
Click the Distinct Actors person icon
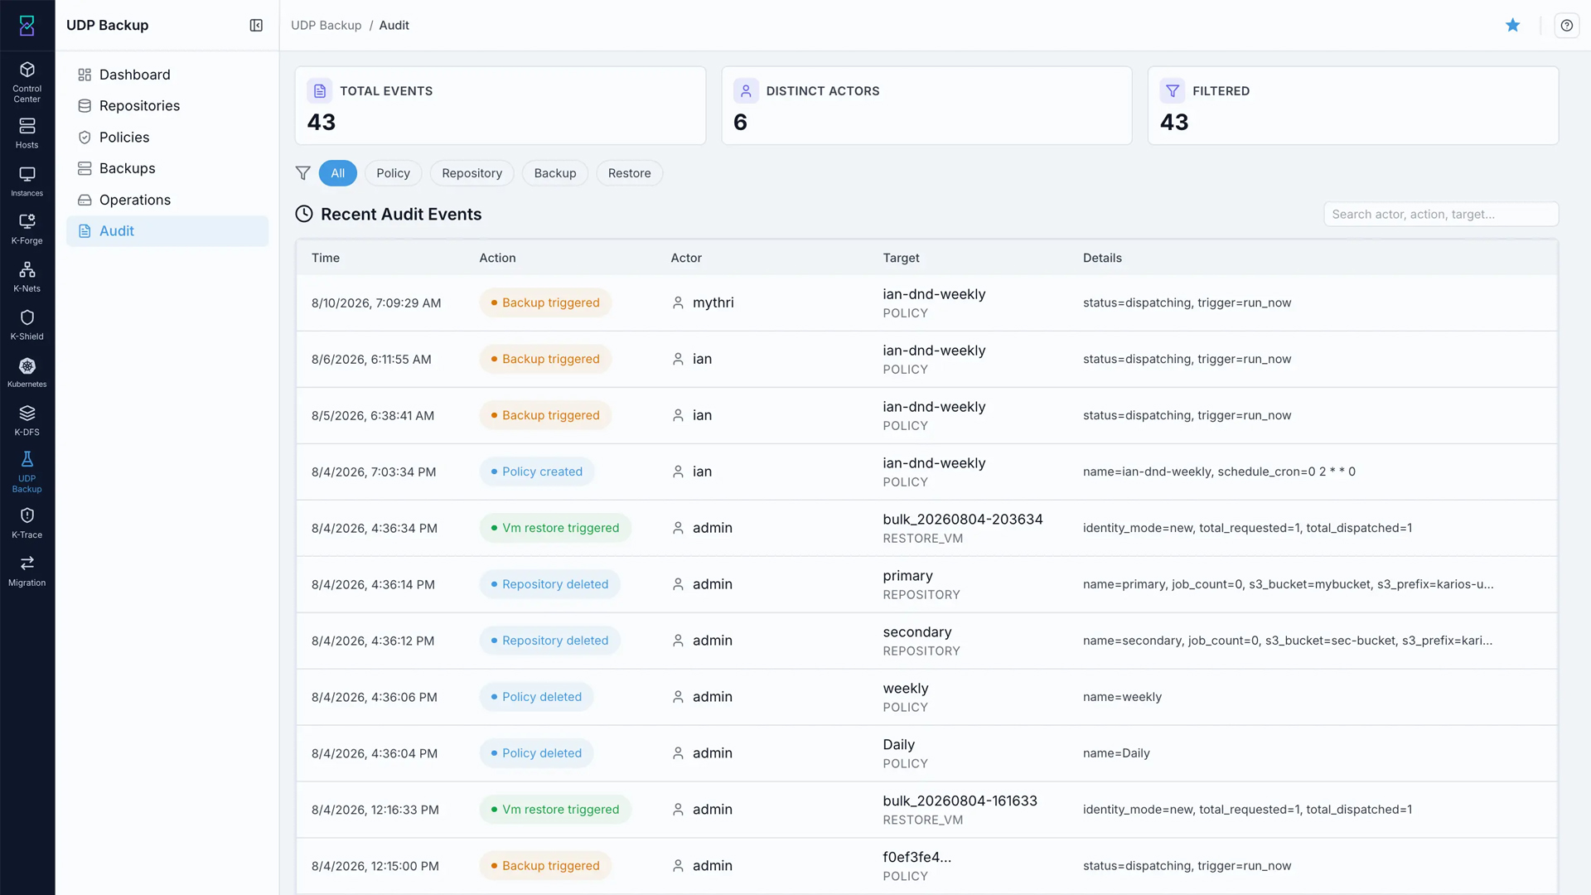coord(746,91)
